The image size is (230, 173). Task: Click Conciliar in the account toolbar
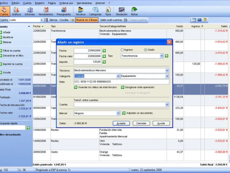pyautogui.click(x=64, y=20)
